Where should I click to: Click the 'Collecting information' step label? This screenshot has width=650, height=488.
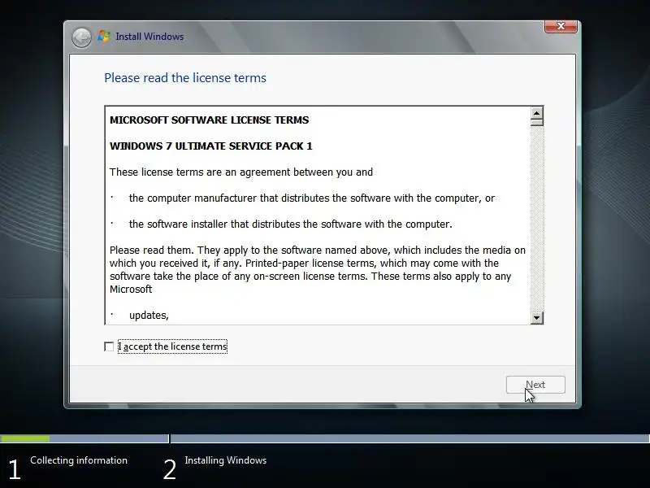pos(79,460)
